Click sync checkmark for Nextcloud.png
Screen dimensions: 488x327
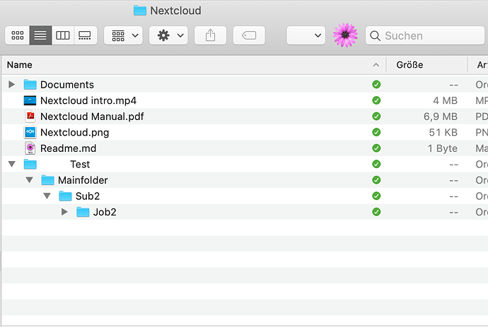coord(376,132)
